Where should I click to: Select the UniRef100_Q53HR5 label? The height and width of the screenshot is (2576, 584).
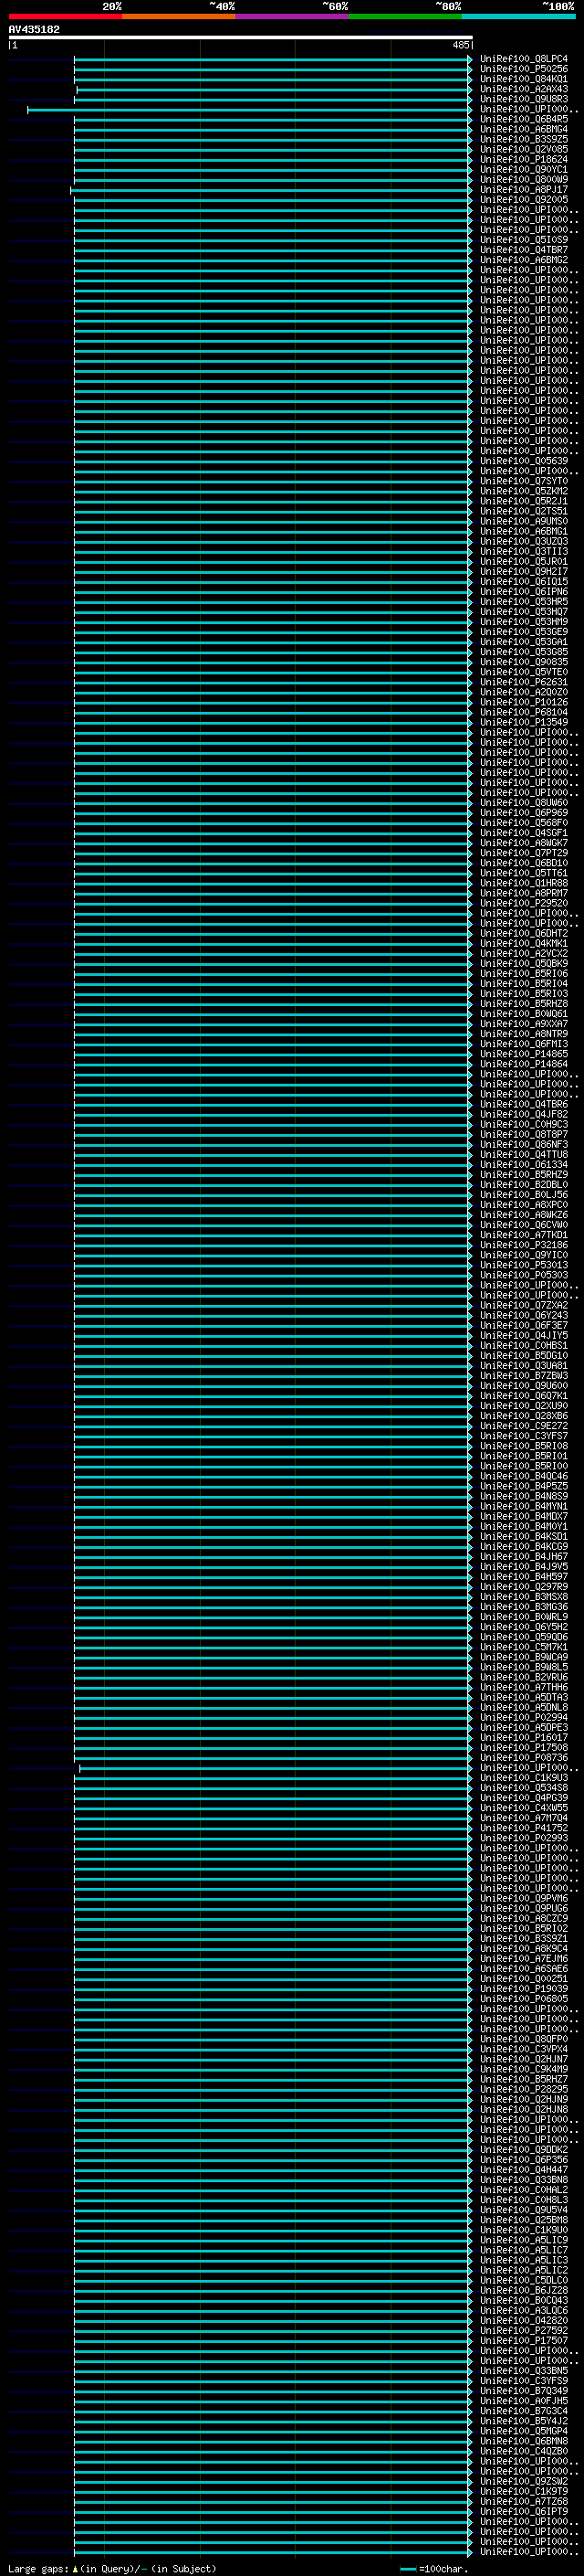tap(524, 602)
